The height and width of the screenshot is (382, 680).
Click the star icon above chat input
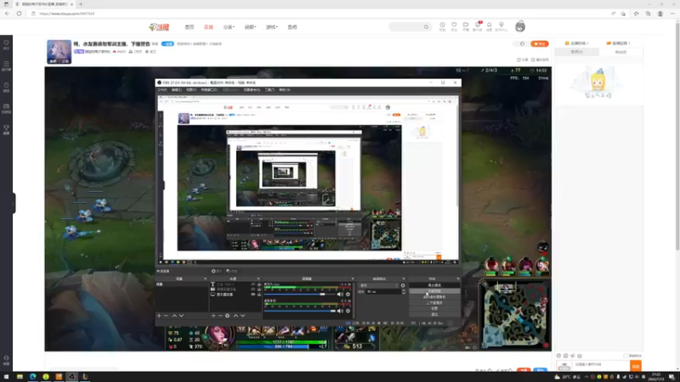click(580, 356)
